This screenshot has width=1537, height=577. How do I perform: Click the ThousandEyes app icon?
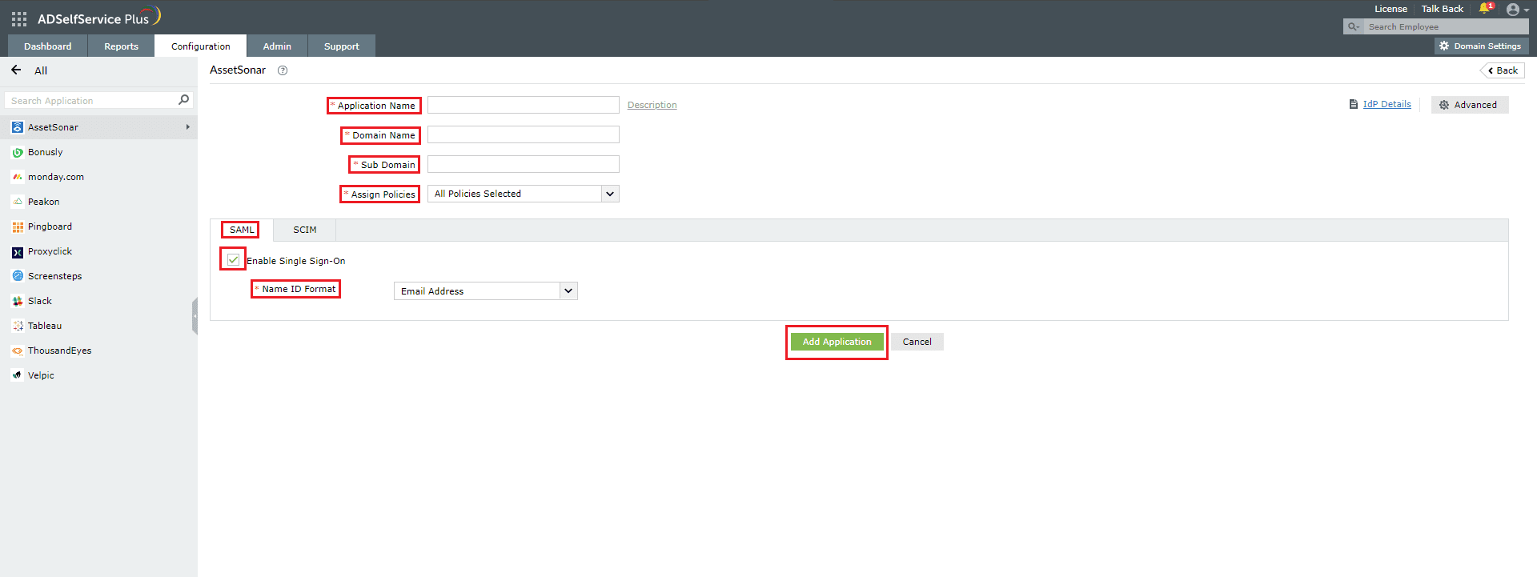pyautogui.click(x=18, y=351)
